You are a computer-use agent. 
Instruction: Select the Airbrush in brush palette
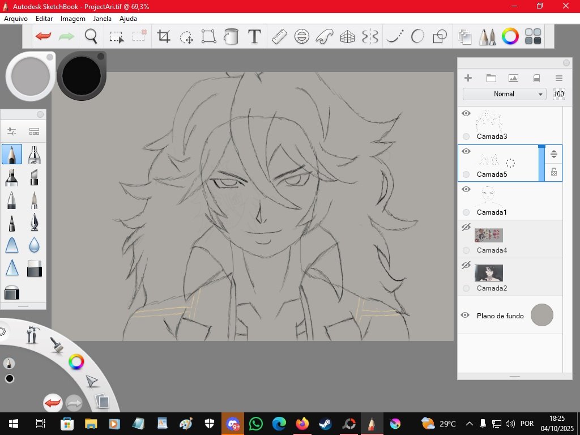[34, 154]
